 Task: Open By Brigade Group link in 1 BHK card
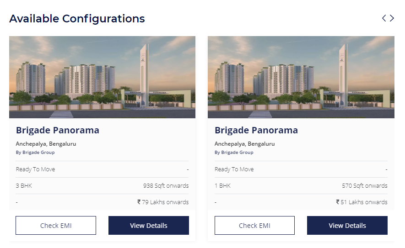234,153
